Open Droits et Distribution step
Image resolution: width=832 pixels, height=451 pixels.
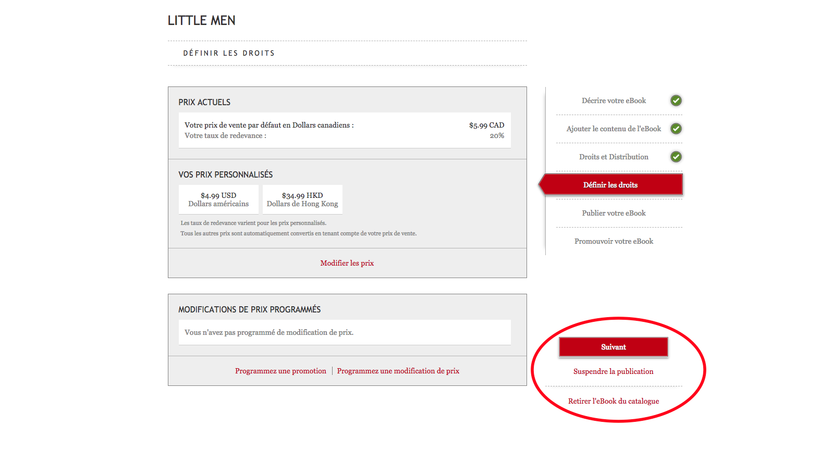coord(614,157)
